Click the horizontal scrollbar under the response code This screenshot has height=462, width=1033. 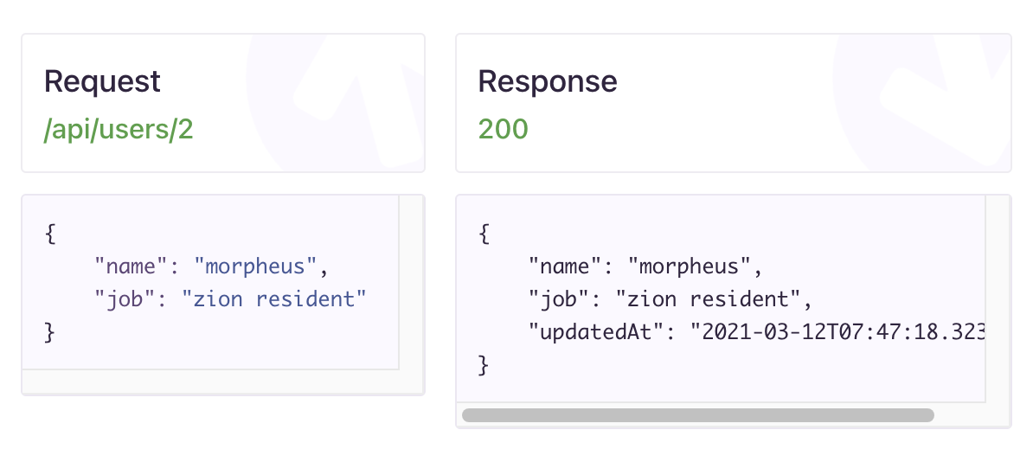tap(697, 415)
